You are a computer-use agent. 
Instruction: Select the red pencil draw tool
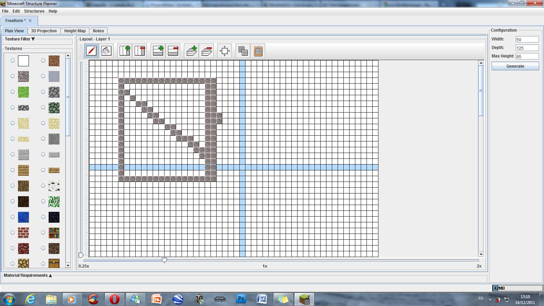point(91,51)
